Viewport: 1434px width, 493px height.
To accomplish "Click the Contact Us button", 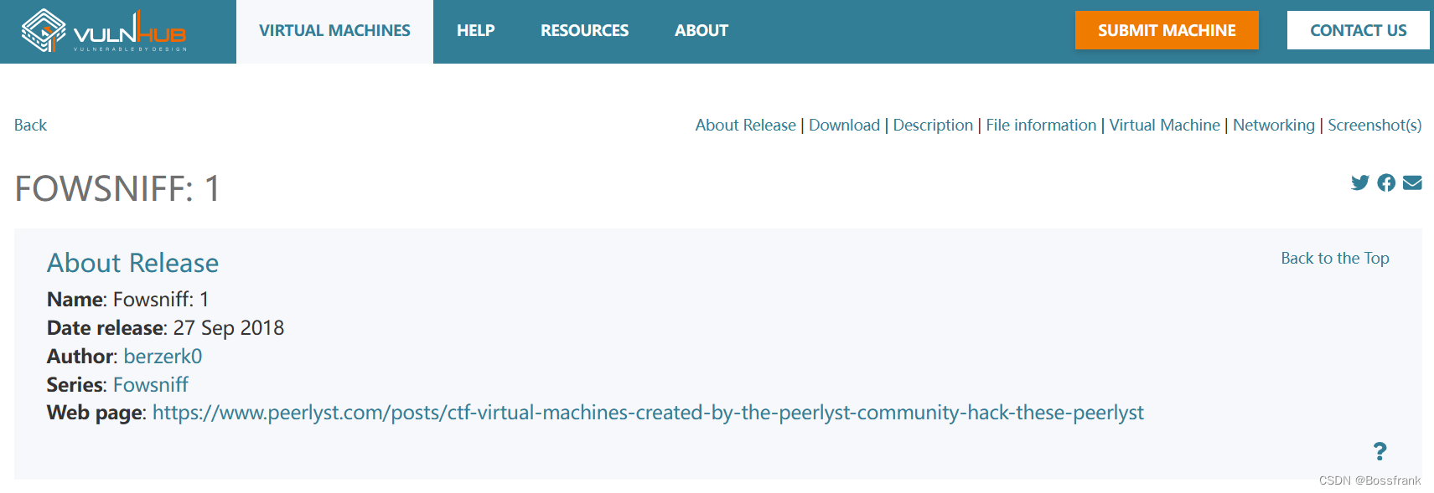I will point(1358,30).
